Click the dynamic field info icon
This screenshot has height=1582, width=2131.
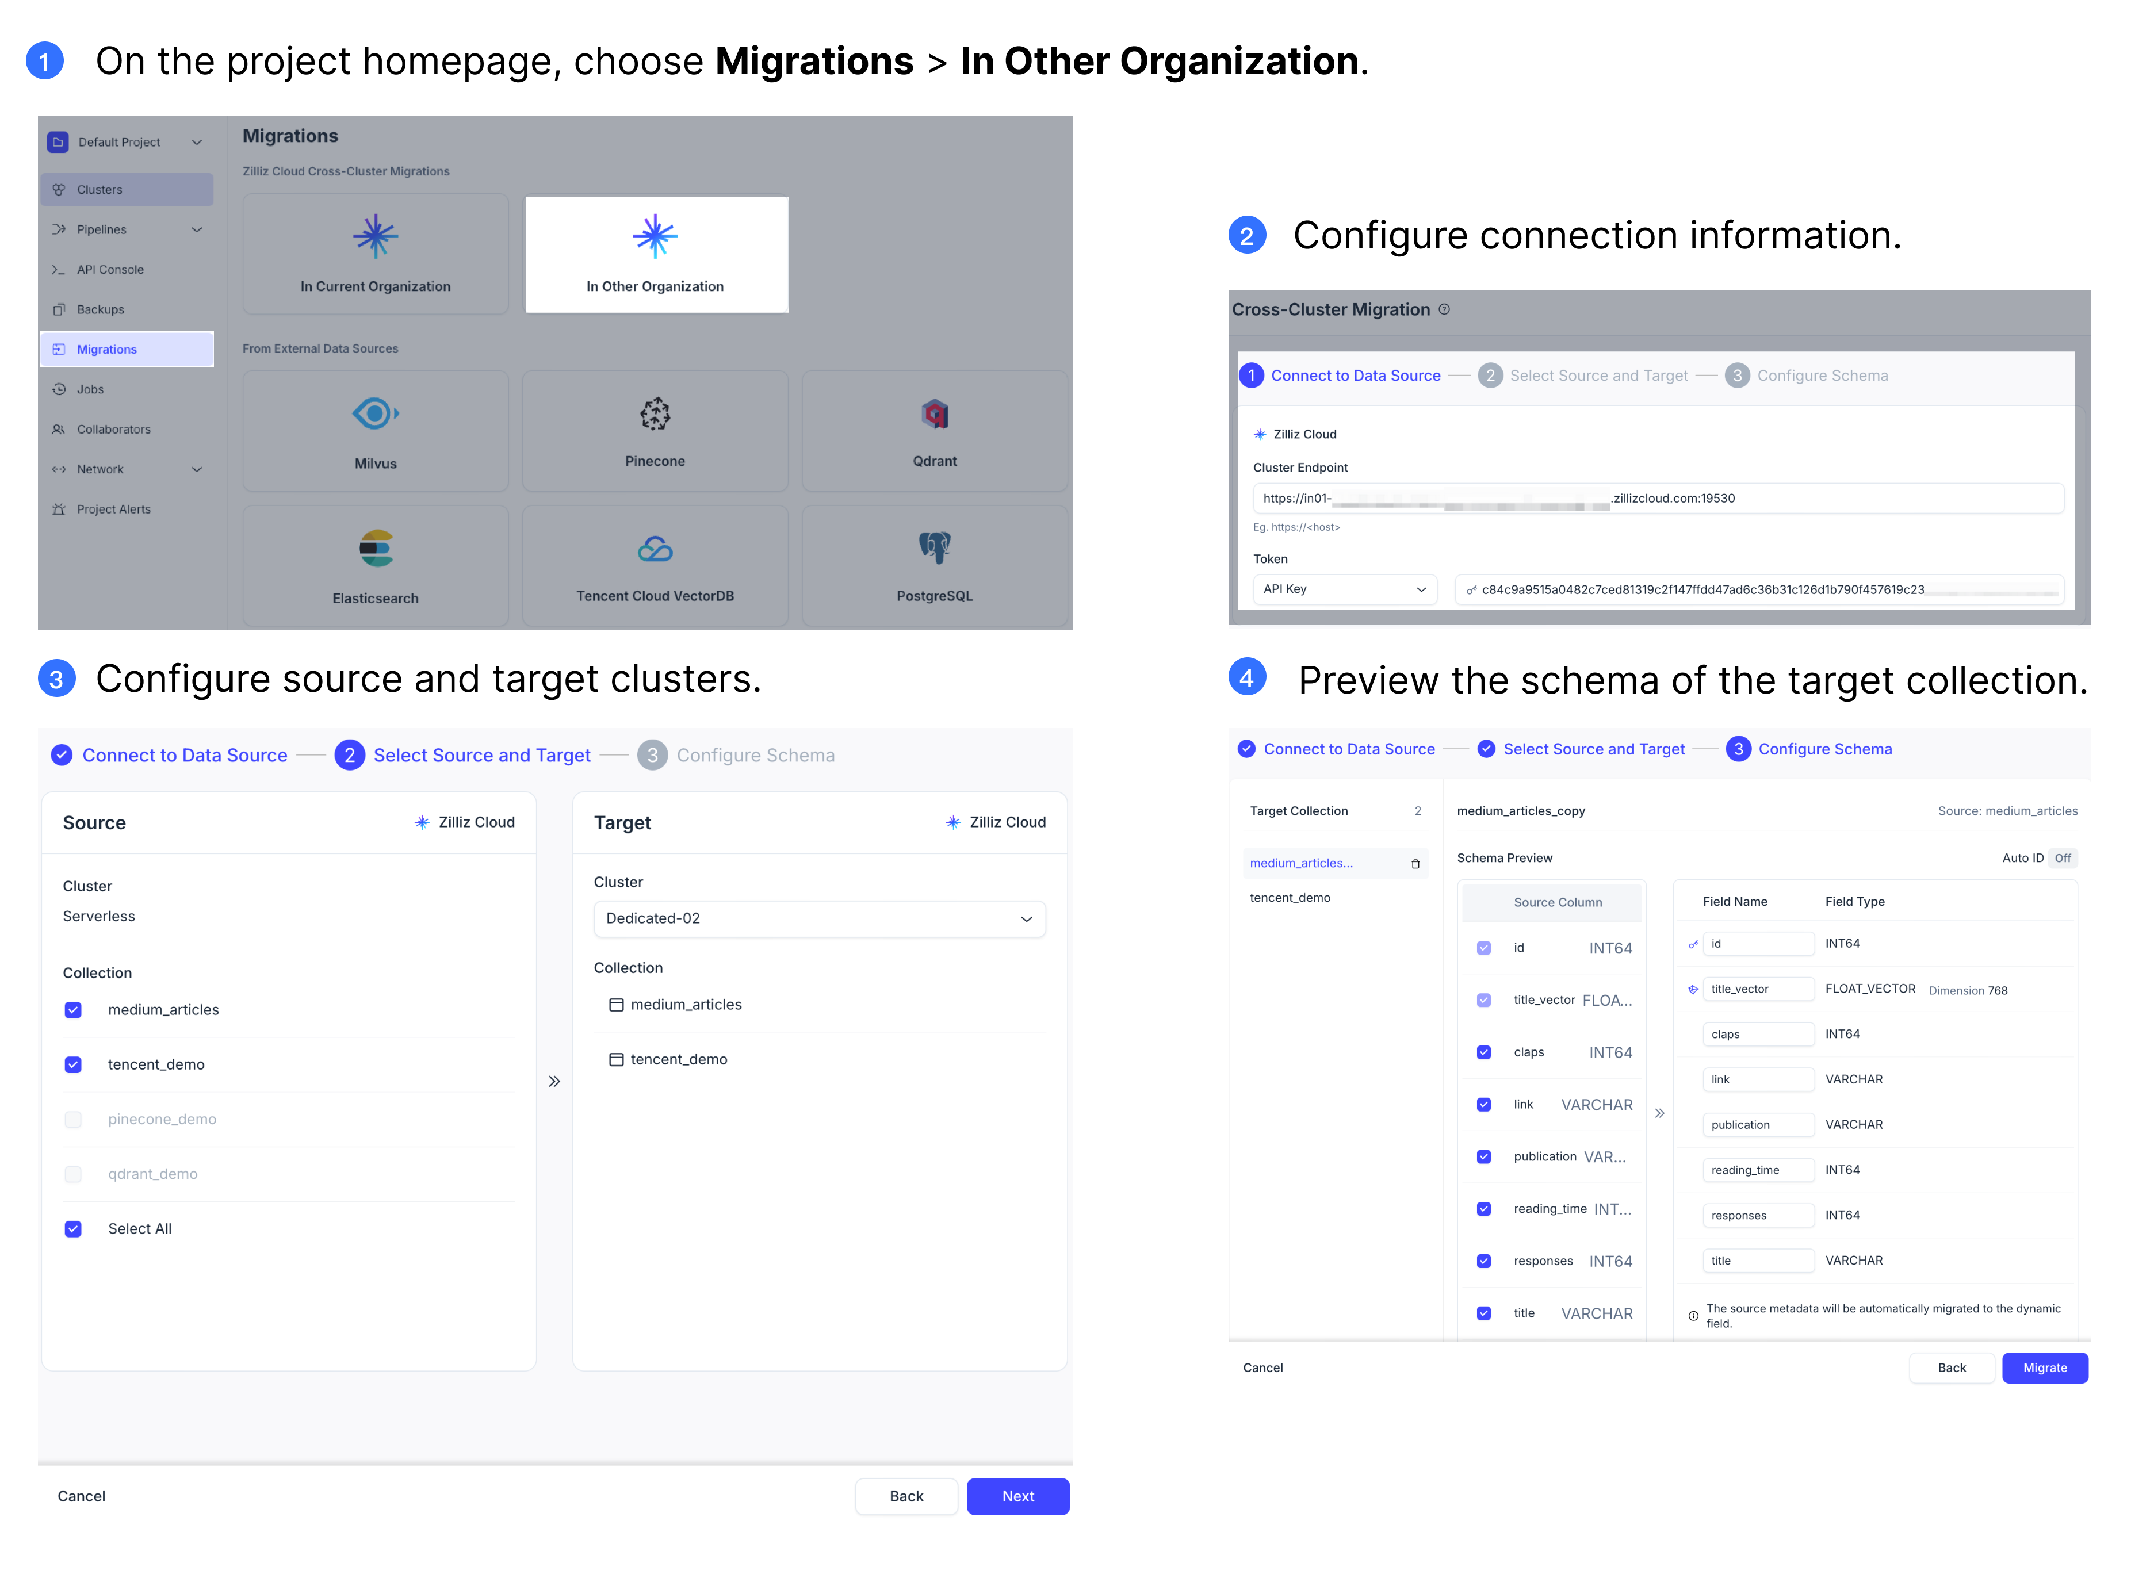pyautogui.click(x=1693, y=1316)
